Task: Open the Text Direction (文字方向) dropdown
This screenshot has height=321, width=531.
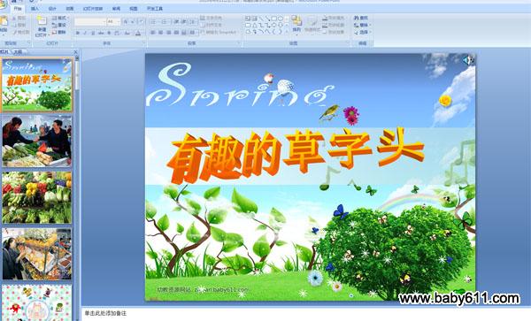Action: pyautogui.click(x=212, y=18)
